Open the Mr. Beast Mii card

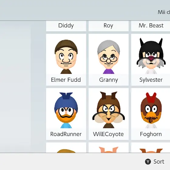click(151, 26)
